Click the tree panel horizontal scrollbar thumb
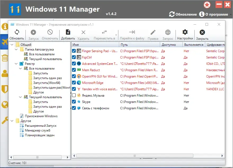 tap(37, 157)
